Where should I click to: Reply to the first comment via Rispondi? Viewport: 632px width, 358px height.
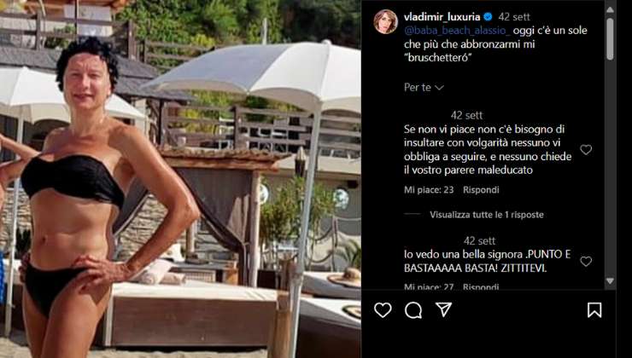[481, 190]
